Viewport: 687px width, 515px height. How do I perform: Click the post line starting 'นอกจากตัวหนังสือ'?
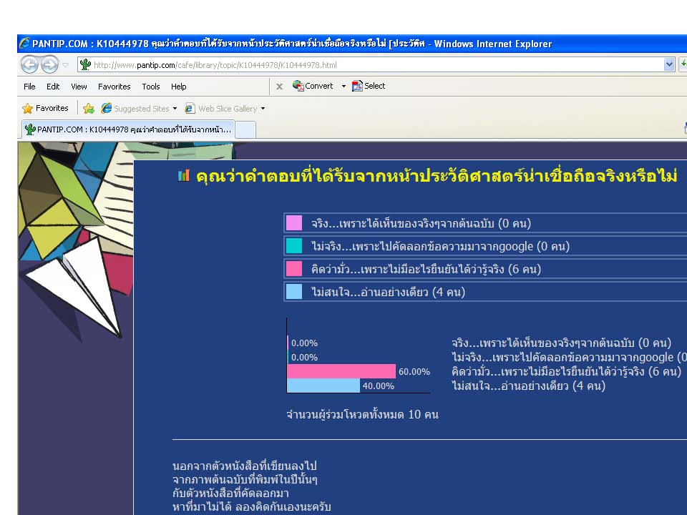pyautogui.click(x=245, y=466)
